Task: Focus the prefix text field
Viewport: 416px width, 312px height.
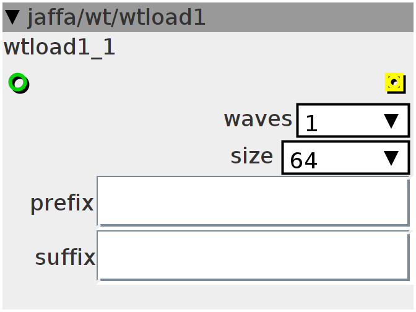Action: coord(253,201)
